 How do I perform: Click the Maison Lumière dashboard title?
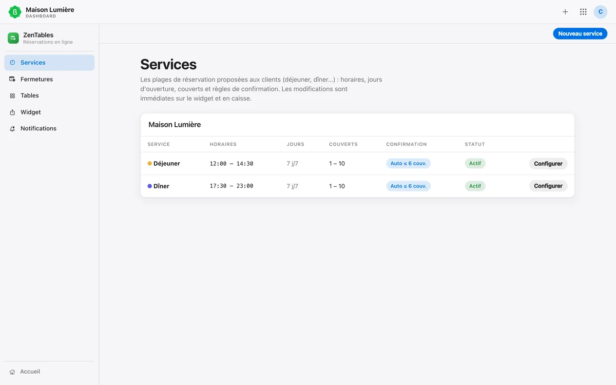[50, 12]
